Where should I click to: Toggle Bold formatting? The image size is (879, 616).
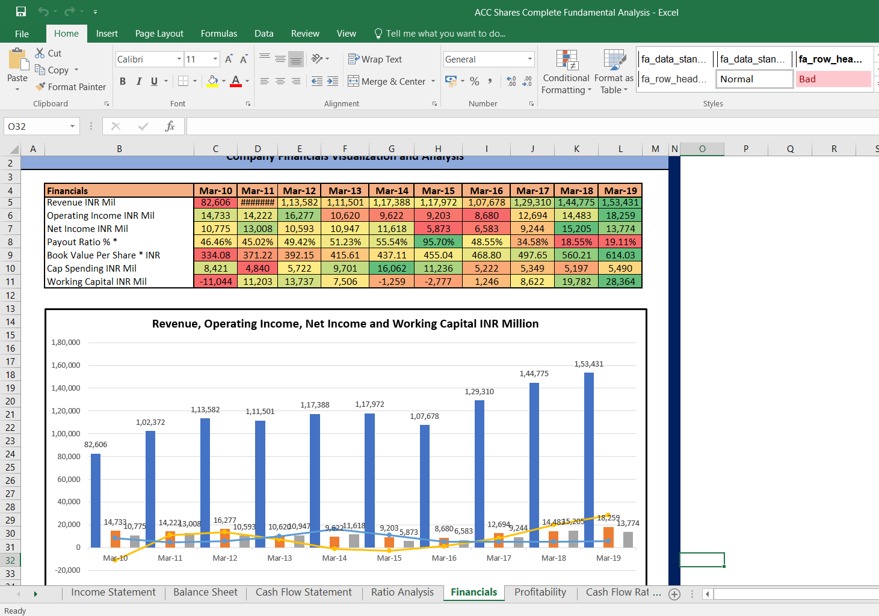[123, 81]
